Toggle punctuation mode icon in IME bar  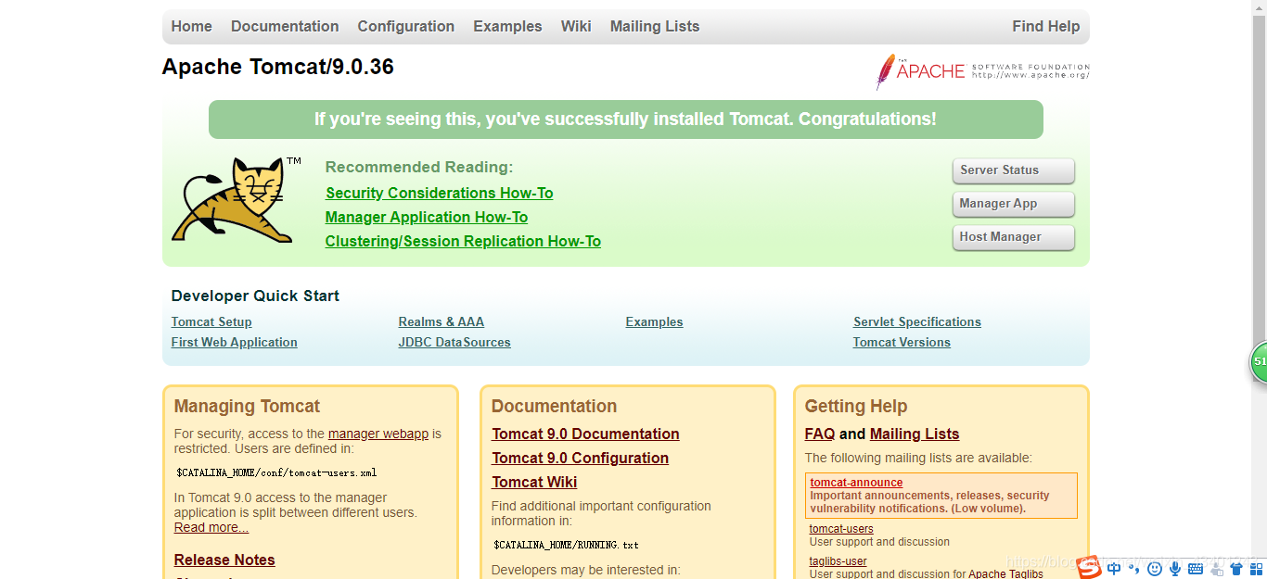1134,569
